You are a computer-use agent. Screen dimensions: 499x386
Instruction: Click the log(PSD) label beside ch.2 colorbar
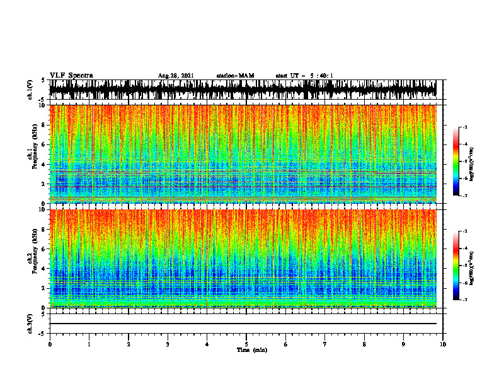[471, 268]
